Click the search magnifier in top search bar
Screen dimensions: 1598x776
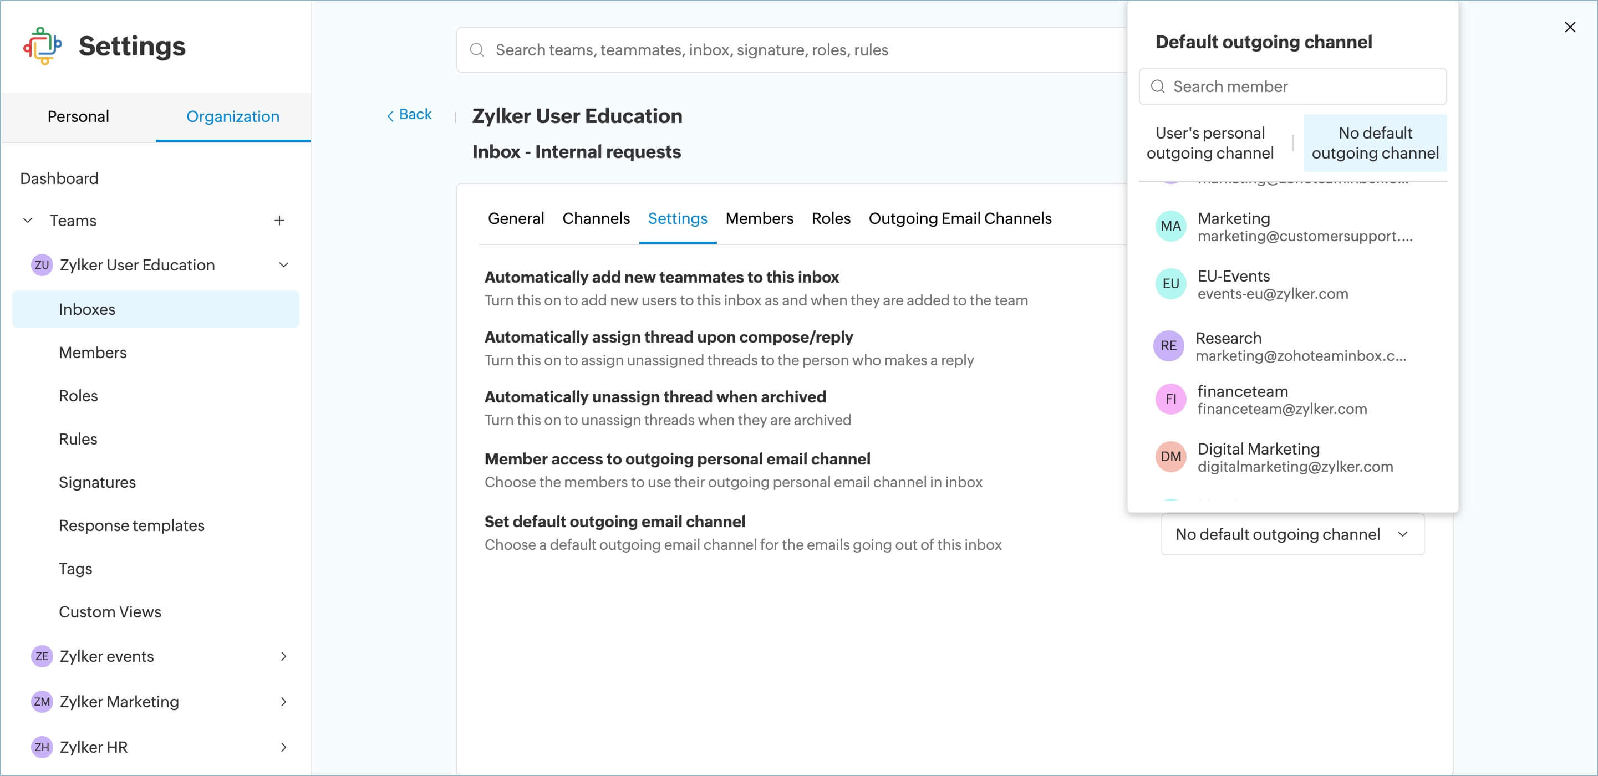tap(476, 50)
